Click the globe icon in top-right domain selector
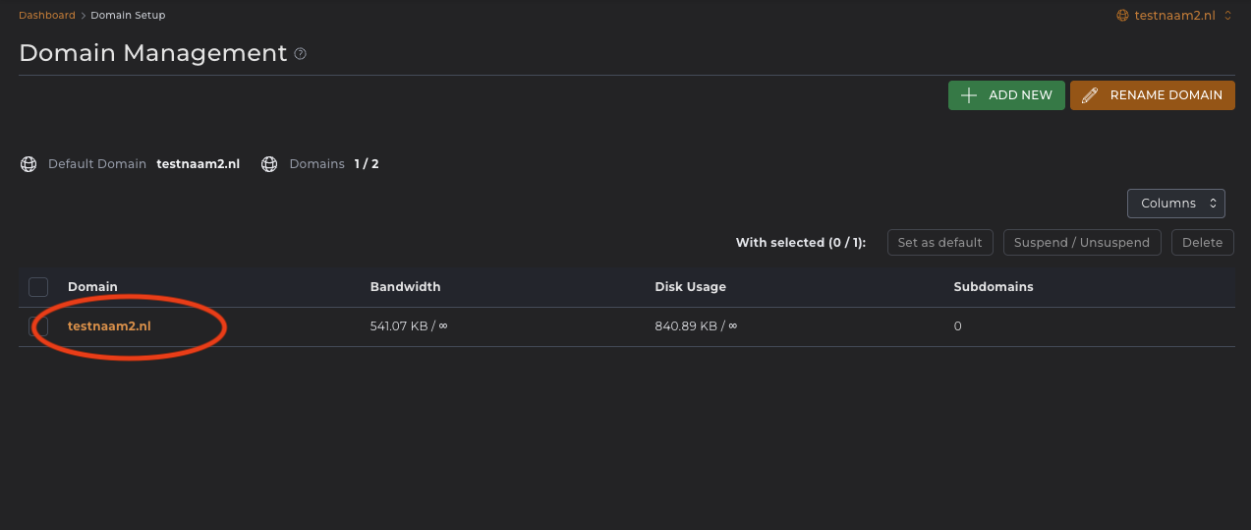Viewport: 1251px width, 530px height. (x=1123, y=16)
